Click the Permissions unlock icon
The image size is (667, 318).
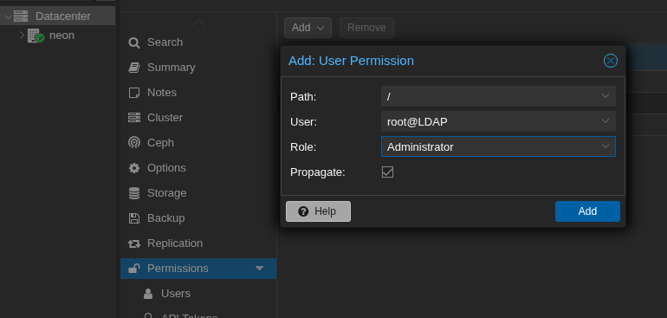click(134, 269)
